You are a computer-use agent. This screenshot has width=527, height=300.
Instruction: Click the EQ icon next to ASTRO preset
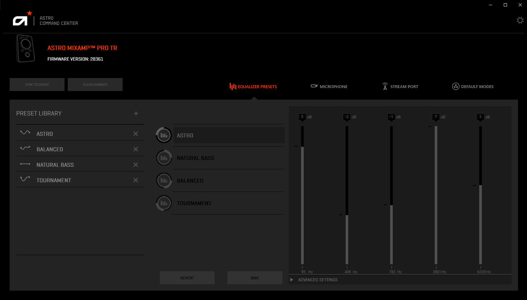coord(164,135)
